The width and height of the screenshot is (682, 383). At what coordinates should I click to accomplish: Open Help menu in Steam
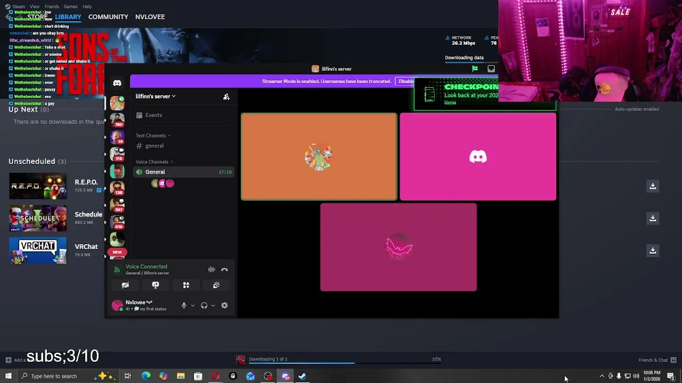[x=87, y=6]
